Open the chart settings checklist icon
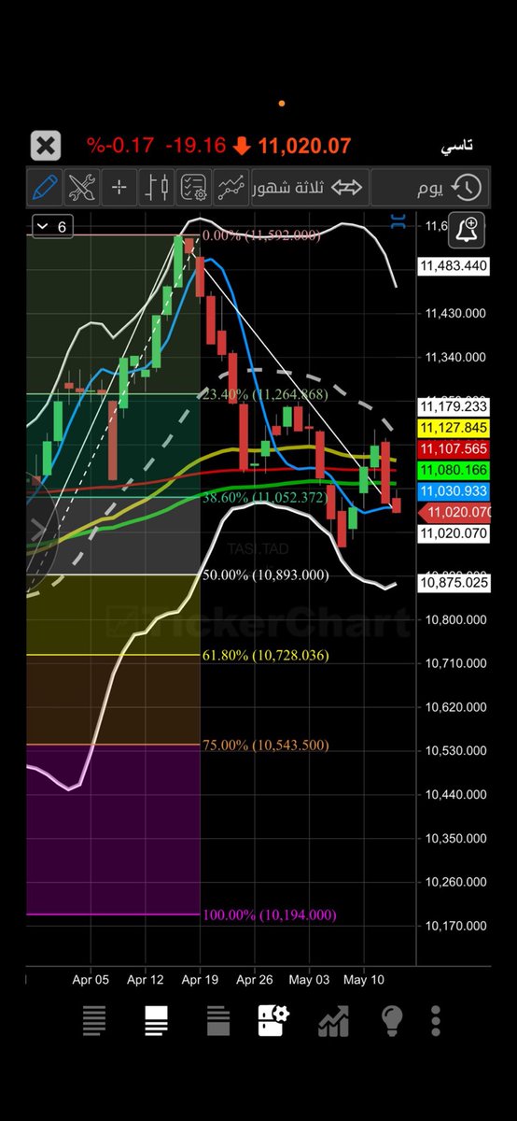The height and width of the screenshot is (1121, 517). (x=193, y=188)
